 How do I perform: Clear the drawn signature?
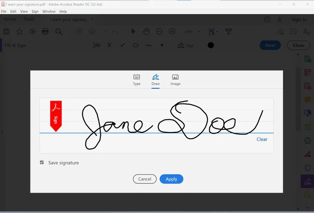point(262,139)
